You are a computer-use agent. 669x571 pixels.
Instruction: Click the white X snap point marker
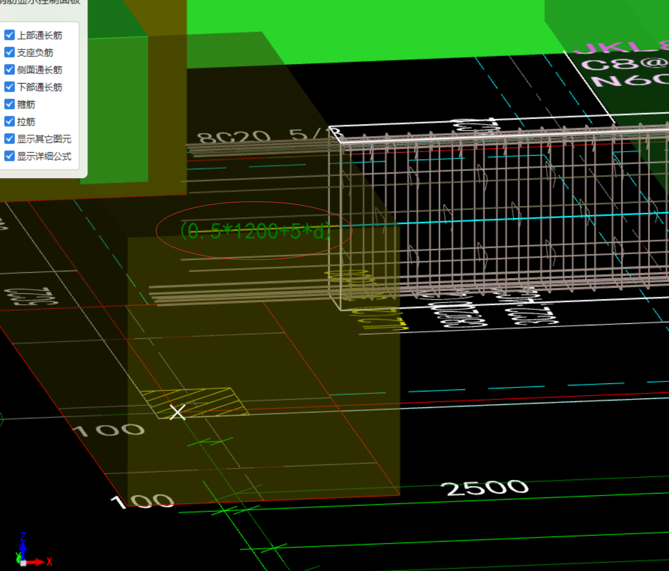177,412
